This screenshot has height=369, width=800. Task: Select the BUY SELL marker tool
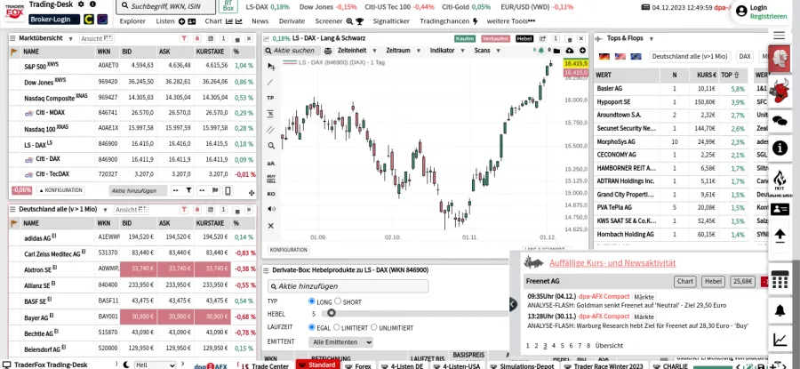tap(271, 179)
